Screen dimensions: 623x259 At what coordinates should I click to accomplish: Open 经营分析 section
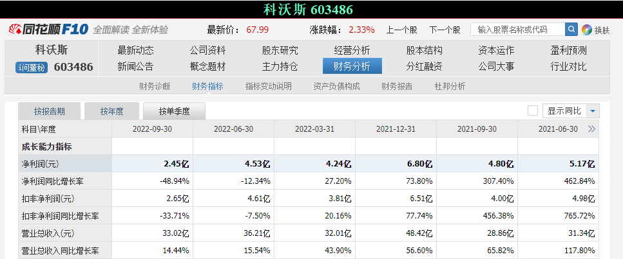click(x=352, y=50)
